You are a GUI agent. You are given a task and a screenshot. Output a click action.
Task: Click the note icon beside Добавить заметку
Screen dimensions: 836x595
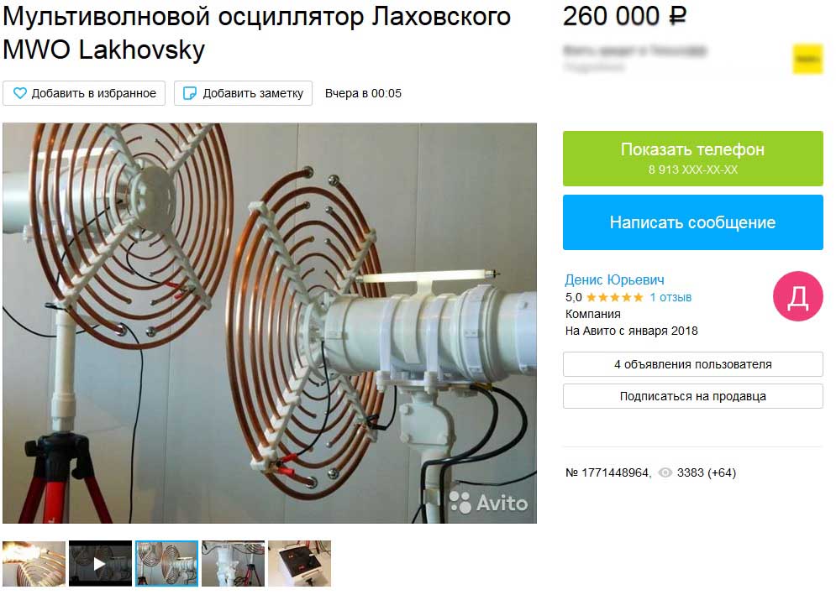click(189, 93)
